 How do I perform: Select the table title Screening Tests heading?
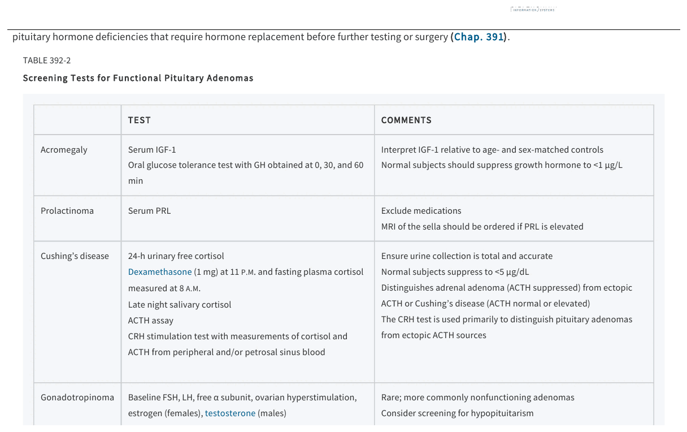coord(138,78)
